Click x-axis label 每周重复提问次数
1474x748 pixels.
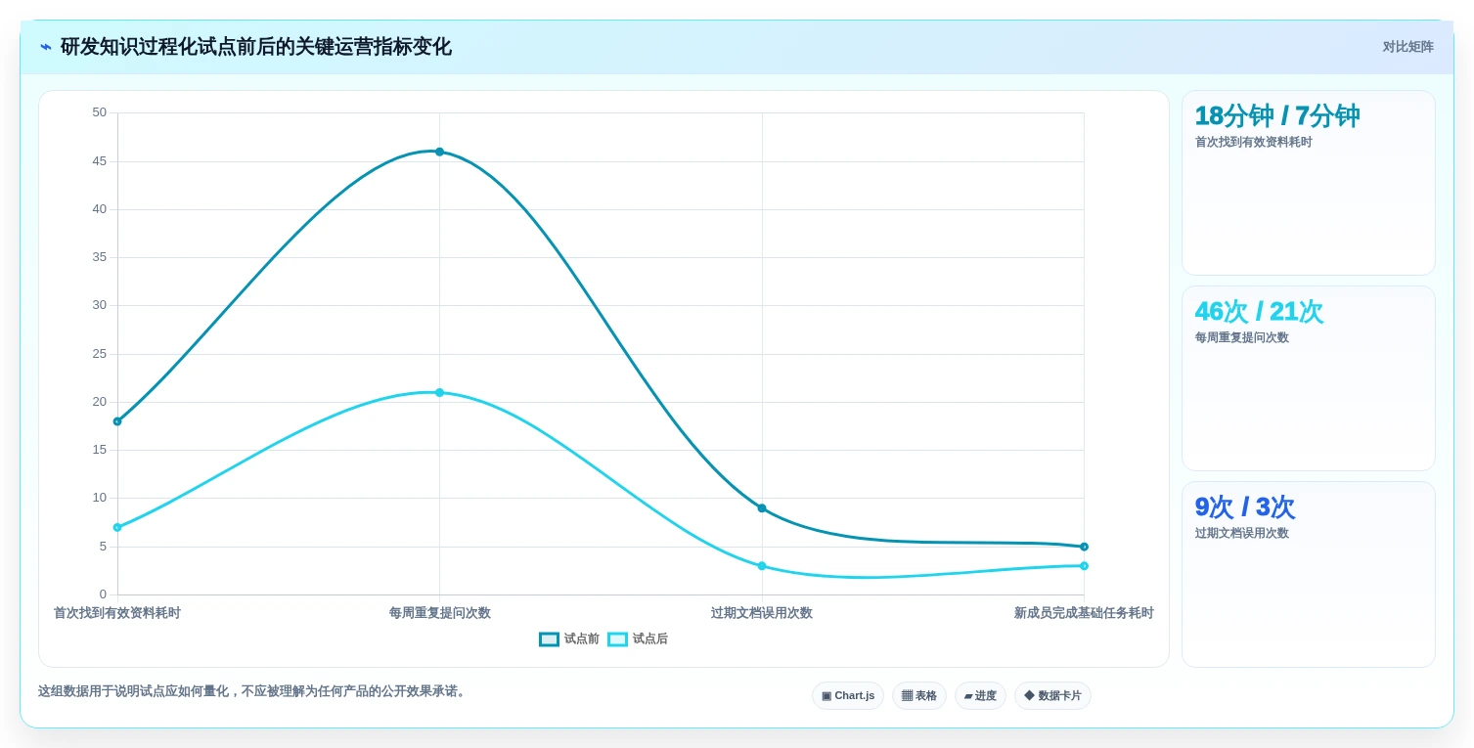(439, 613)
